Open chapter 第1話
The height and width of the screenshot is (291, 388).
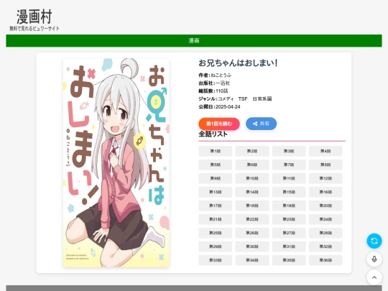(216, 151)
